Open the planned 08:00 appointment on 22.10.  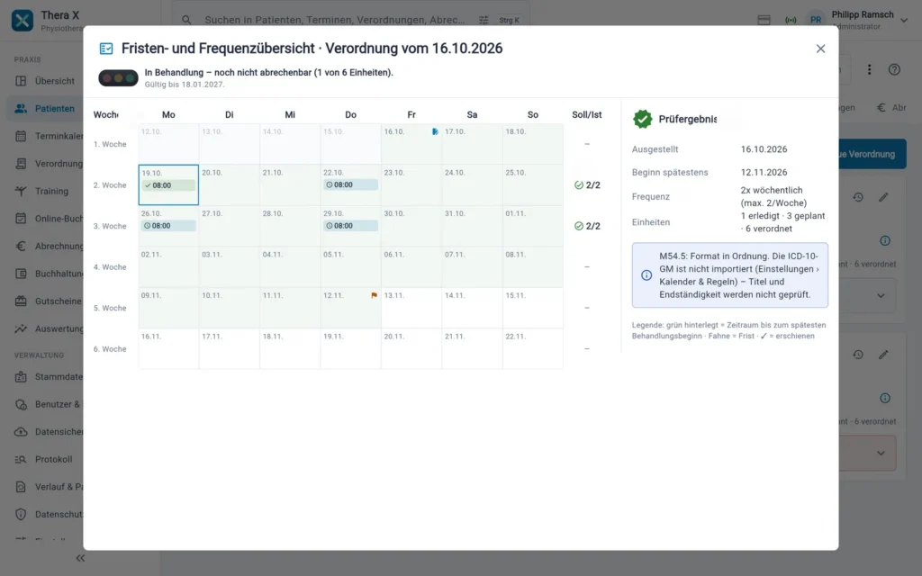click(x=350, y=184)
